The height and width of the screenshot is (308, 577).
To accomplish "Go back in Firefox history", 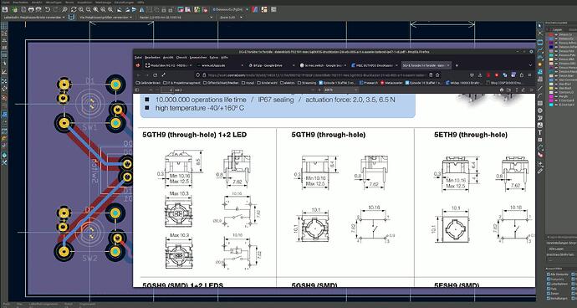I will coord(139,75).
